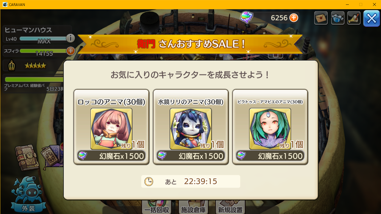The width and height of the screenshot is (381, 214).
Task: Add magic stones with orange plus
Action: (x=294, y=18)
